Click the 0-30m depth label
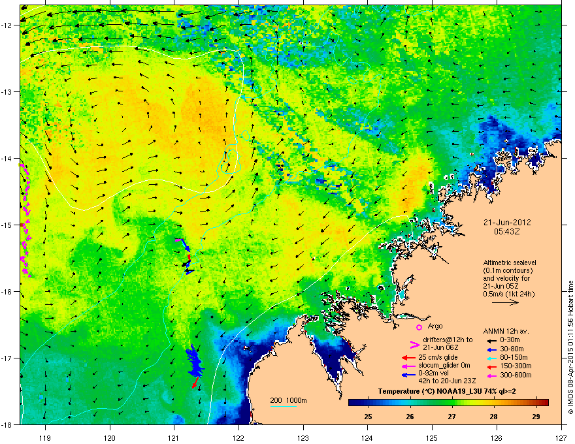 tap(510, 340)
